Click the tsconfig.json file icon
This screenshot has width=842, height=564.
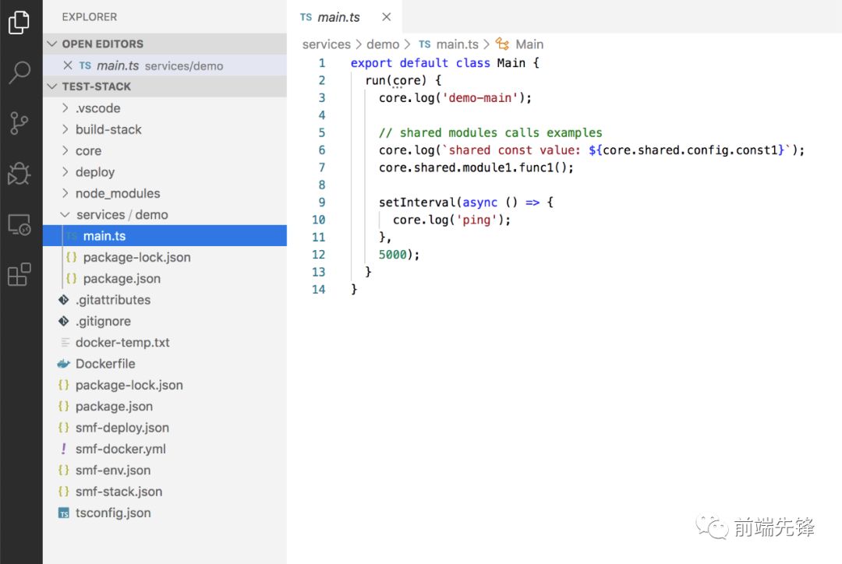point(64,513)
